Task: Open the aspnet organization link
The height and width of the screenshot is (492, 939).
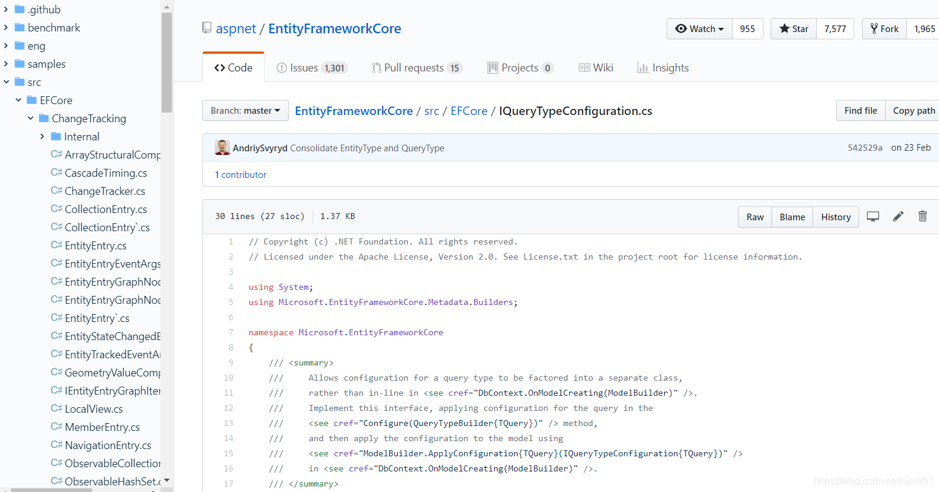Action: coord(236,28)
